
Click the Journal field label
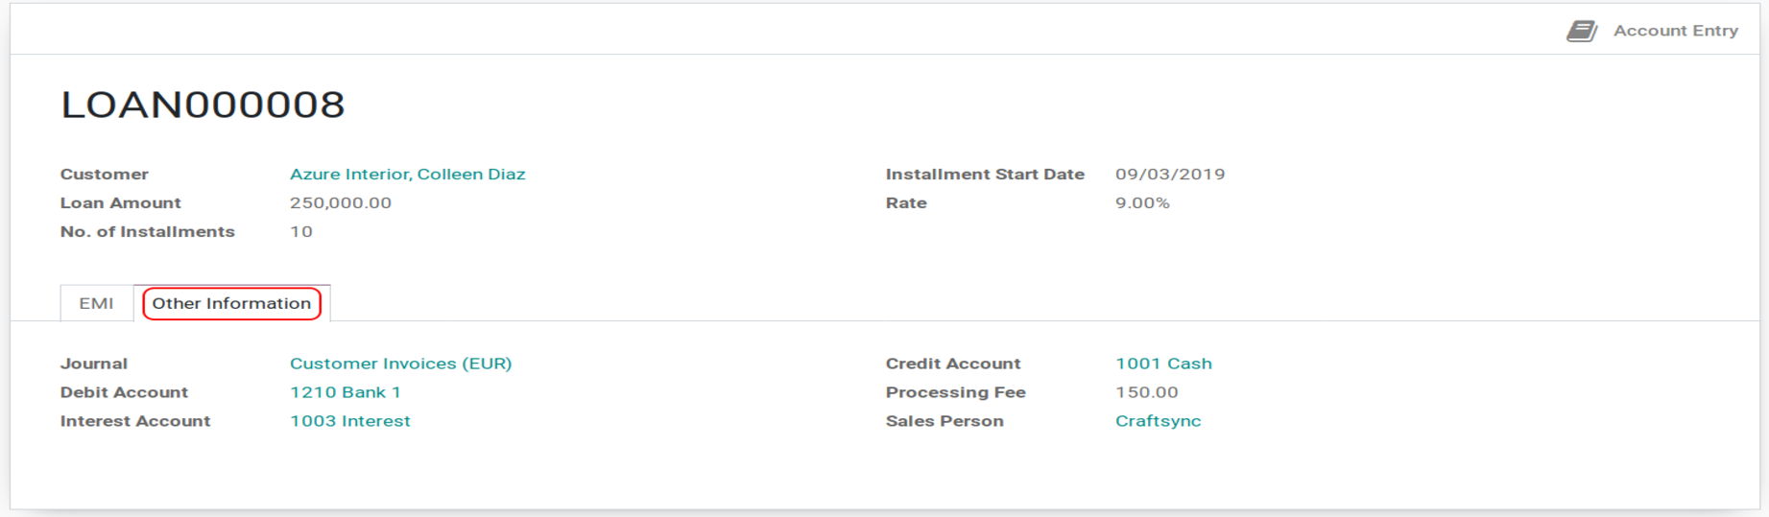coord(93,364)
